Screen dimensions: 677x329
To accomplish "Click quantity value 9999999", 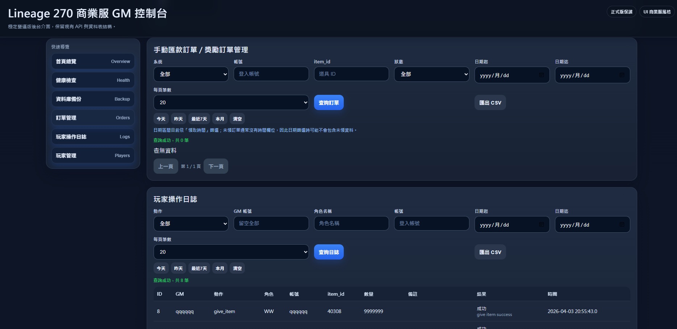I will tap(373, 311).
